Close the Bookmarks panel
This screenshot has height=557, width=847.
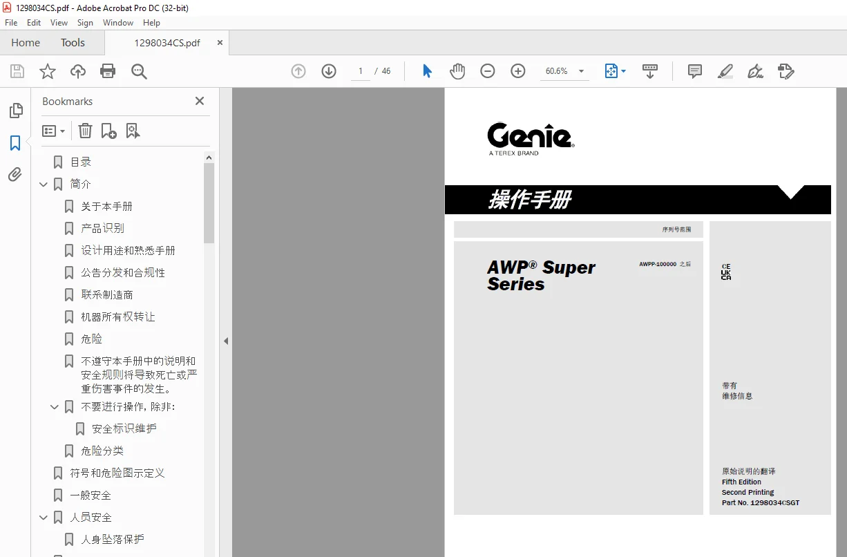200,101
